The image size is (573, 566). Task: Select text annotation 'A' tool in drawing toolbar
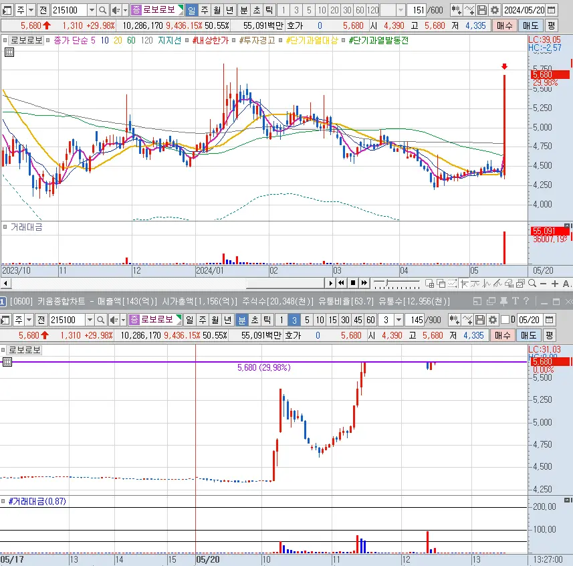[x=566, y=284]
